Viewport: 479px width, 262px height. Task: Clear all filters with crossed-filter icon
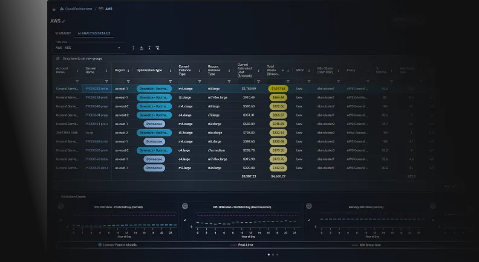158,48
